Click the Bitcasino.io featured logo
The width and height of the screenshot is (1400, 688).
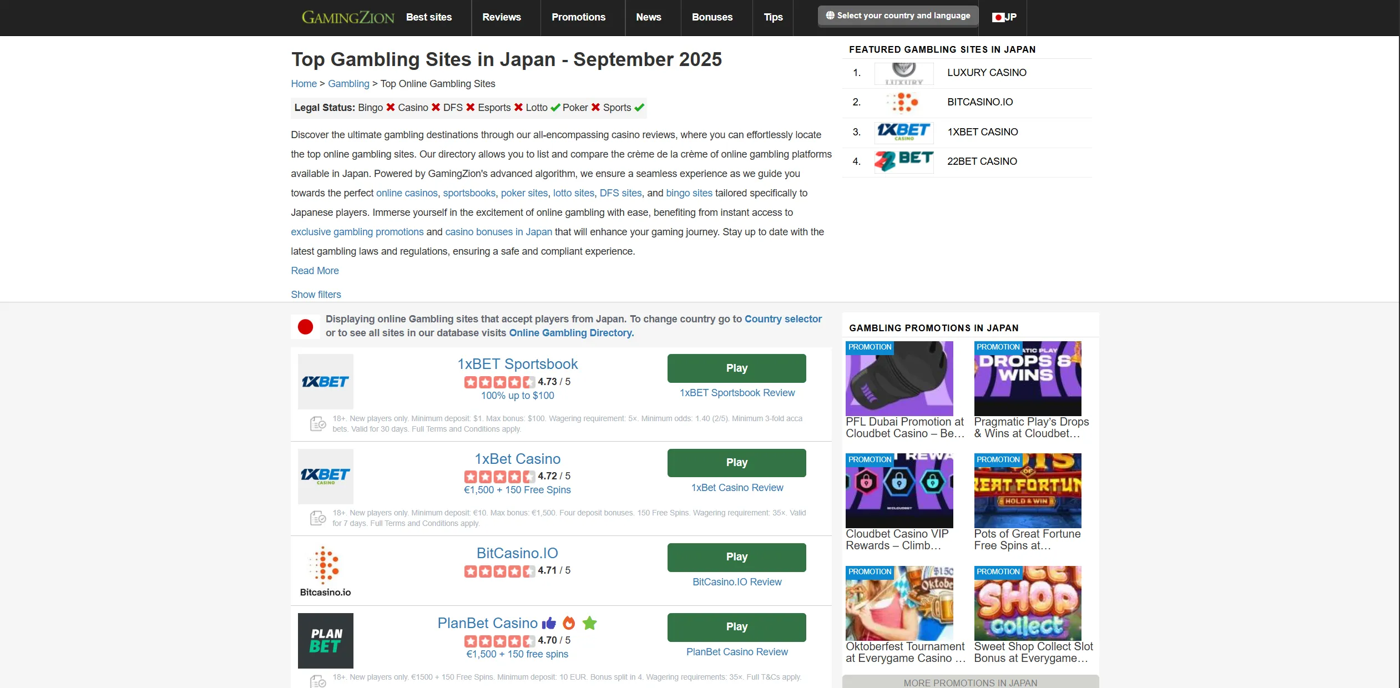[904, 103]
